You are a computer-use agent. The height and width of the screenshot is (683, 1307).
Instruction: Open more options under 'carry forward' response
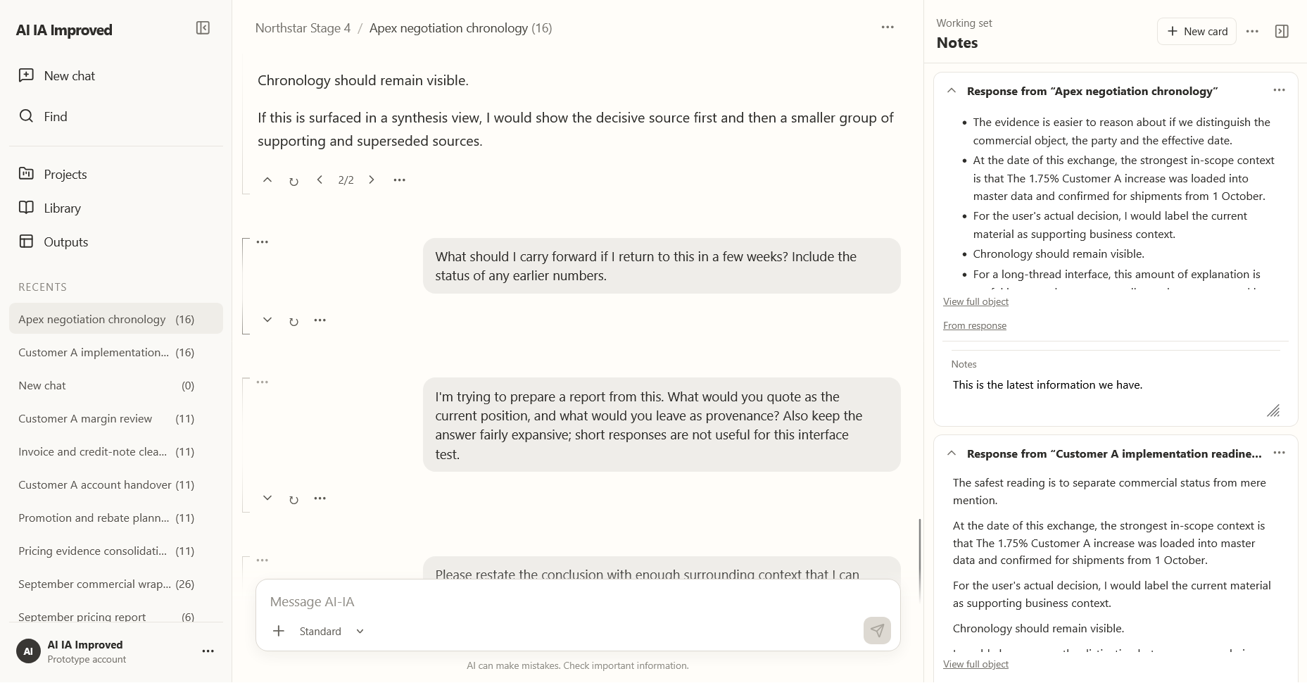point(320,320)
